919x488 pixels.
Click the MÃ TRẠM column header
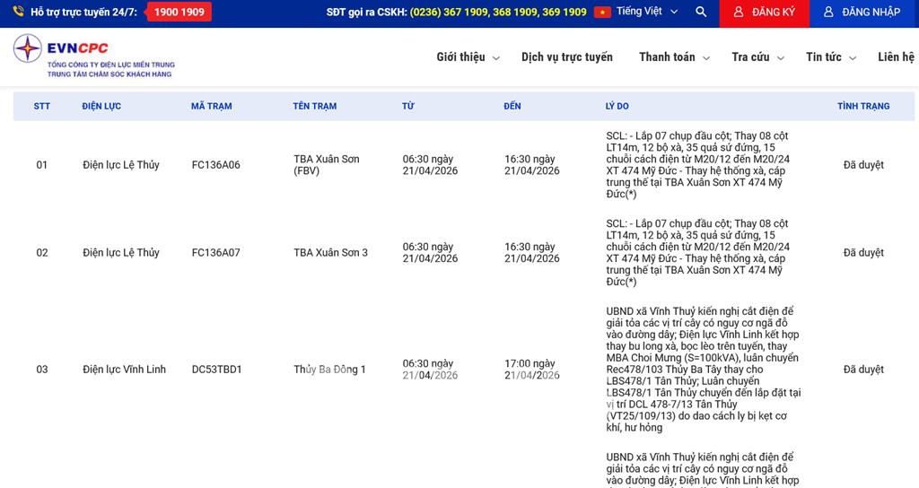click(x=212, y=106)
